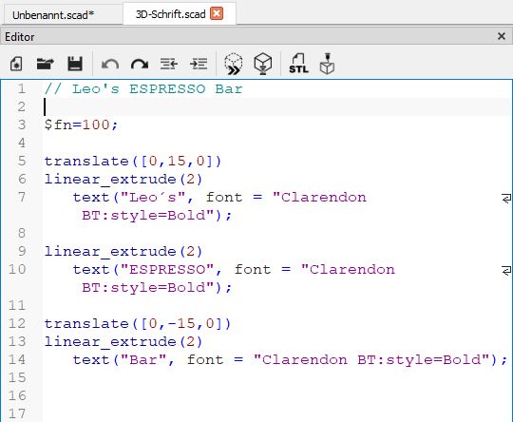Click line number 12 in gutter
This screenshot has width=513, height=422.
[17, 323]
